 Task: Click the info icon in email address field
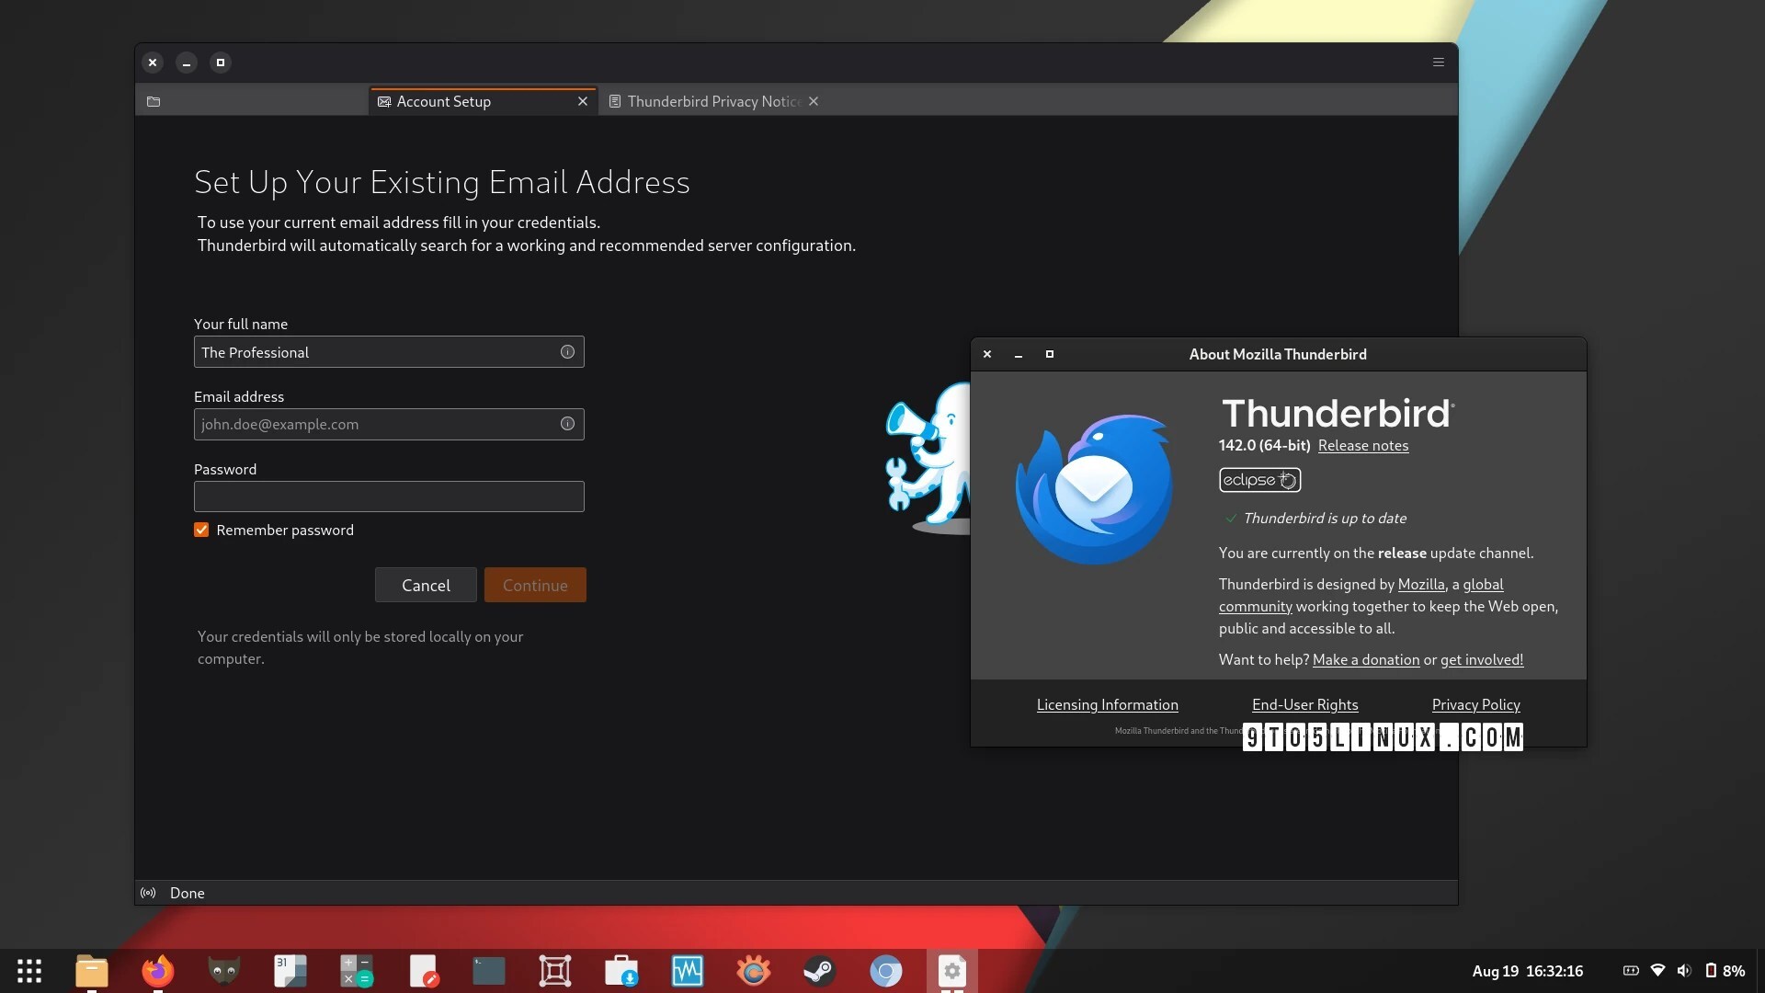click(x=567, y=424)
